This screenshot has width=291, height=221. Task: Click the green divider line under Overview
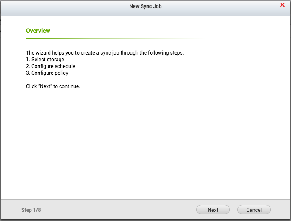(x=84, y=38)
